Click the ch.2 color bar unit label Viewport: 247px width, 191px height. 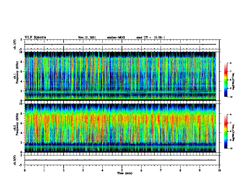tap(234, 133)
